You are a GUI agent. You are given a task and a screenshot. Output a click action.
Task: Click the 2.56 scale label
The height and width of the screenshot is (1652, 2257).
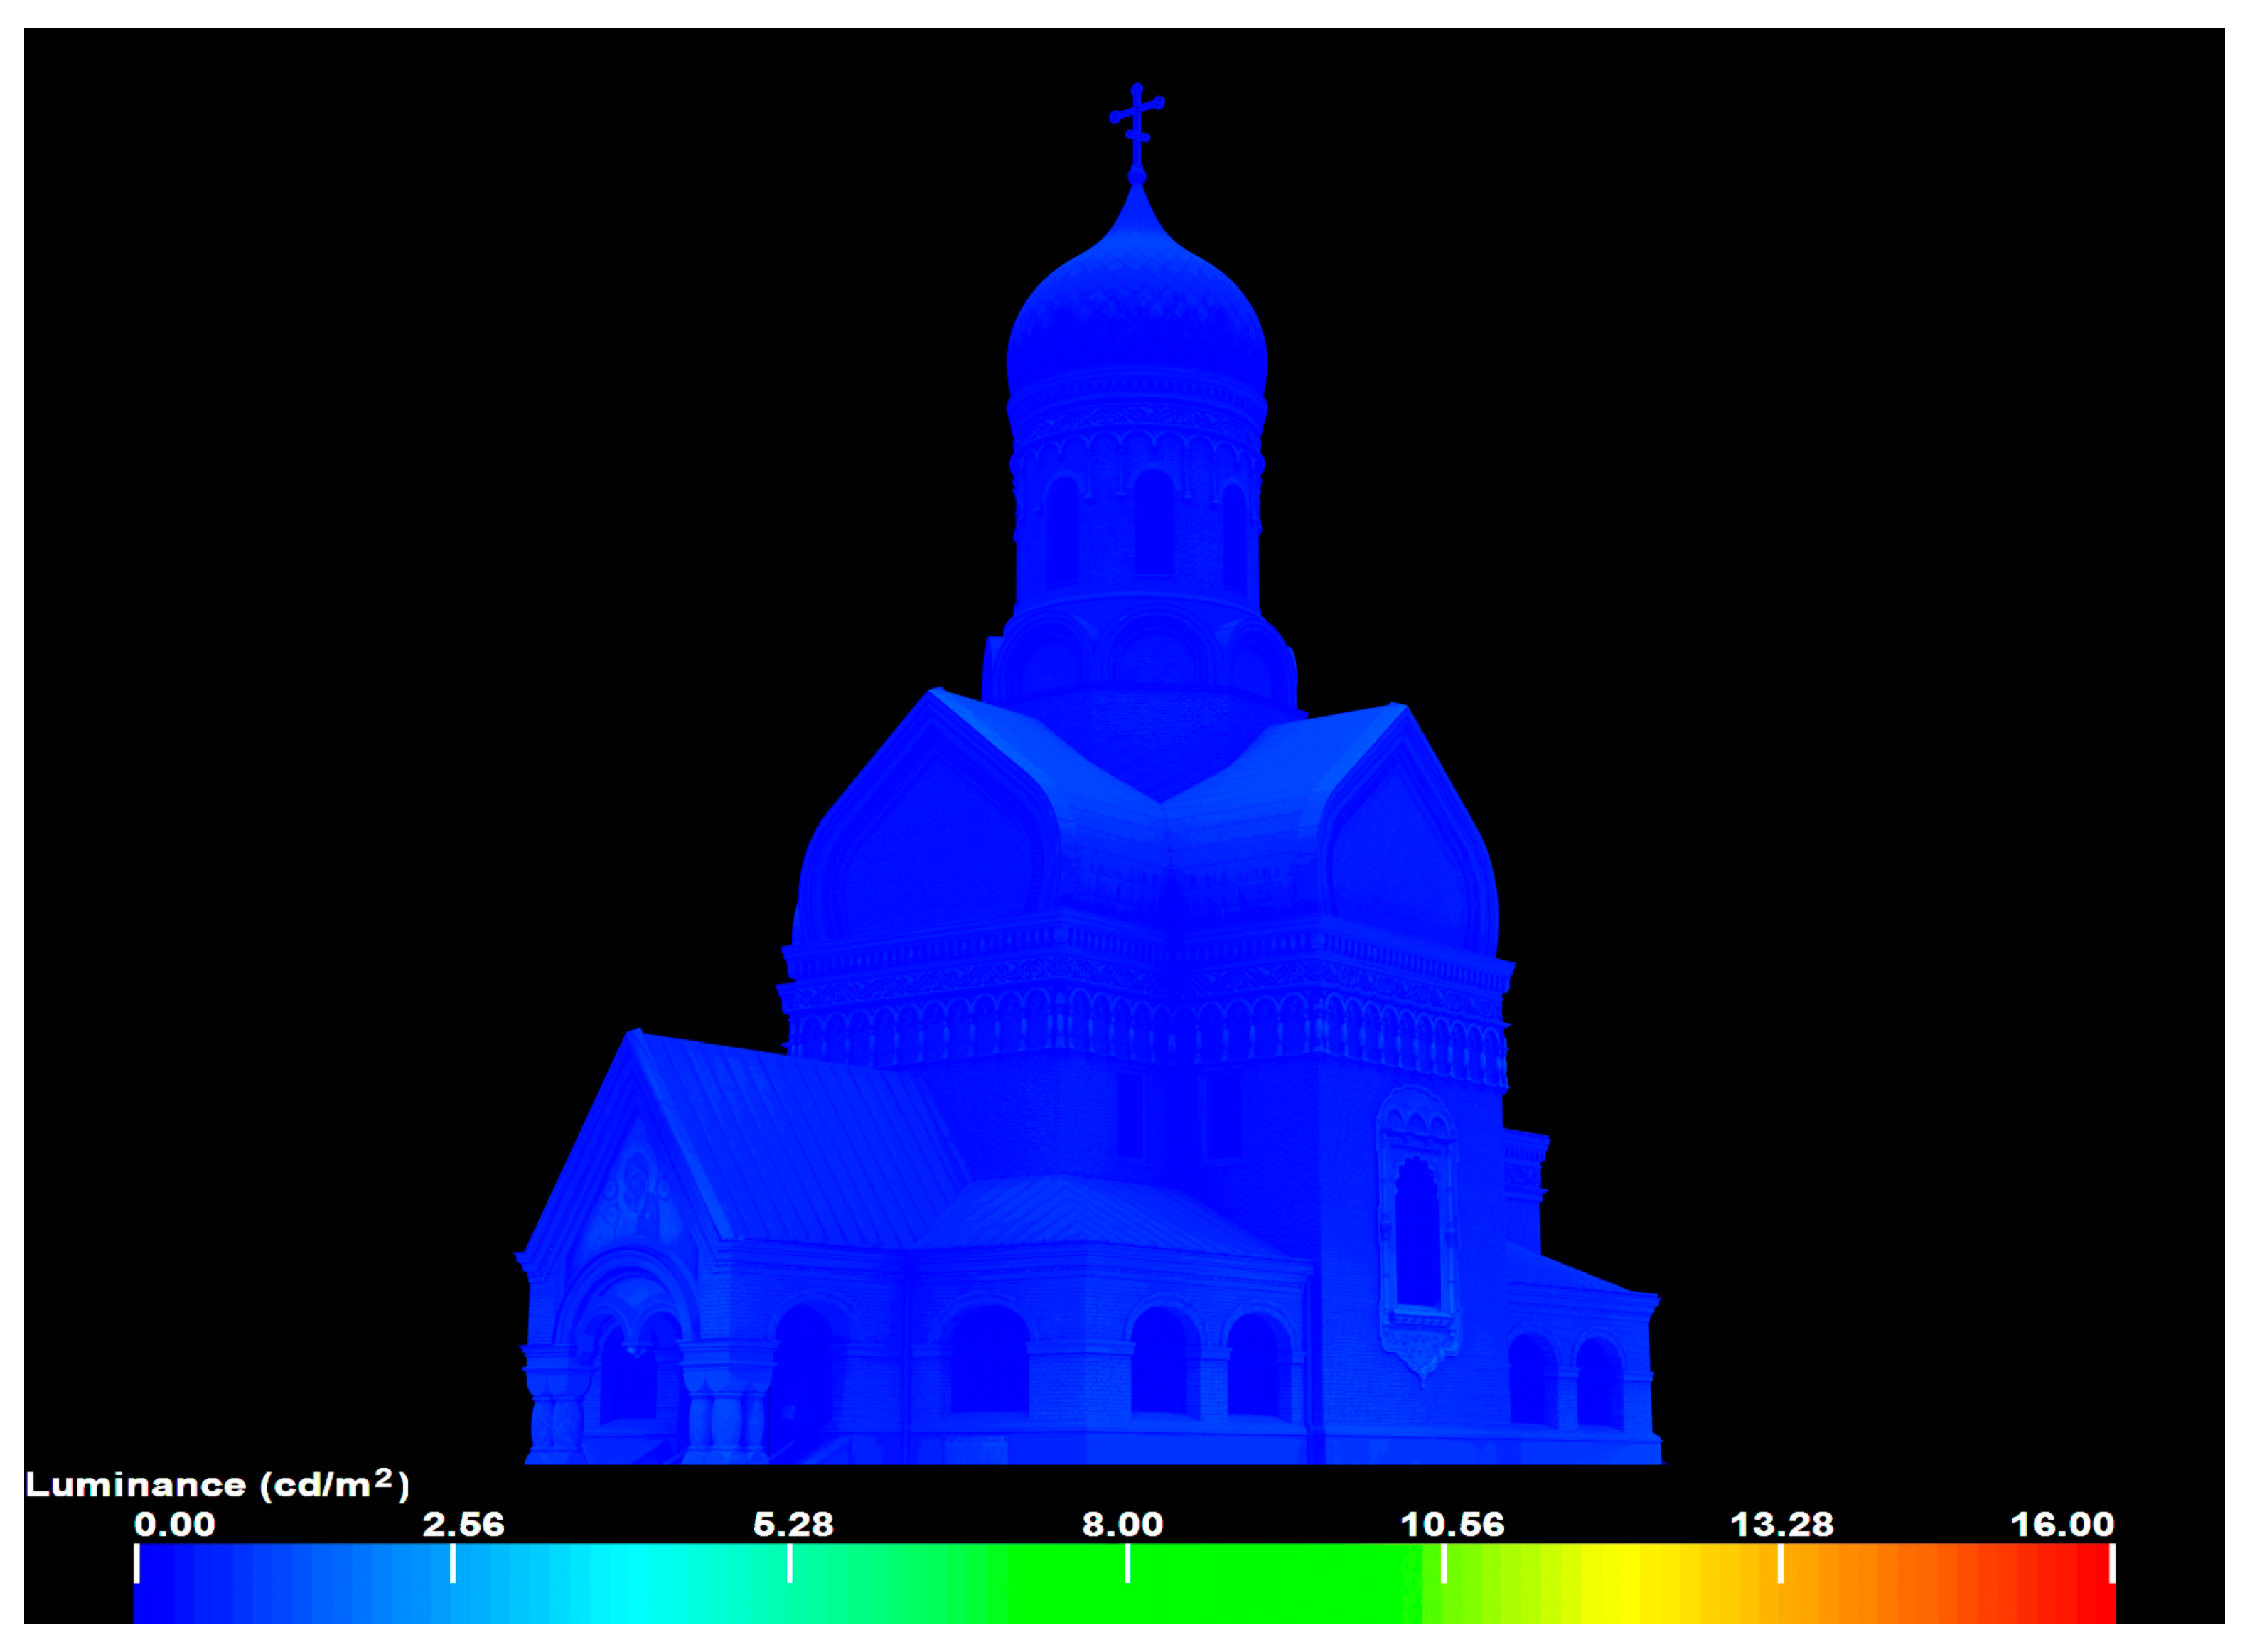click(x=463, y=1525)
